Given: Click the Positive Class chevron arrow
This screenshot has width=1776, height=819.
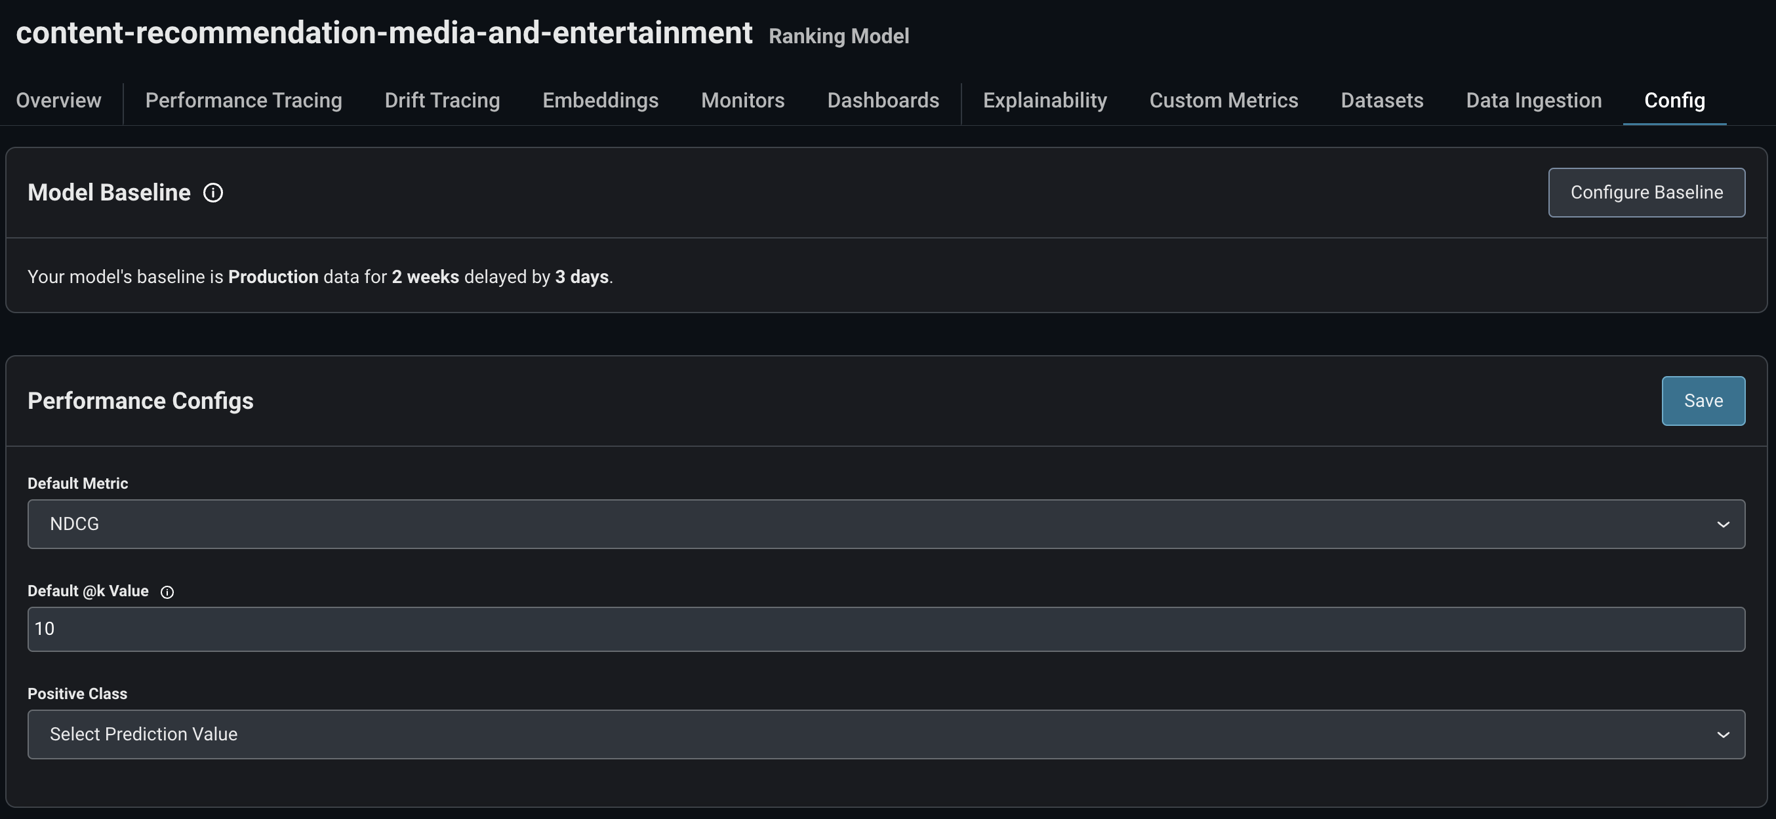Looking at the screenshot, I should pos(1722,735).
